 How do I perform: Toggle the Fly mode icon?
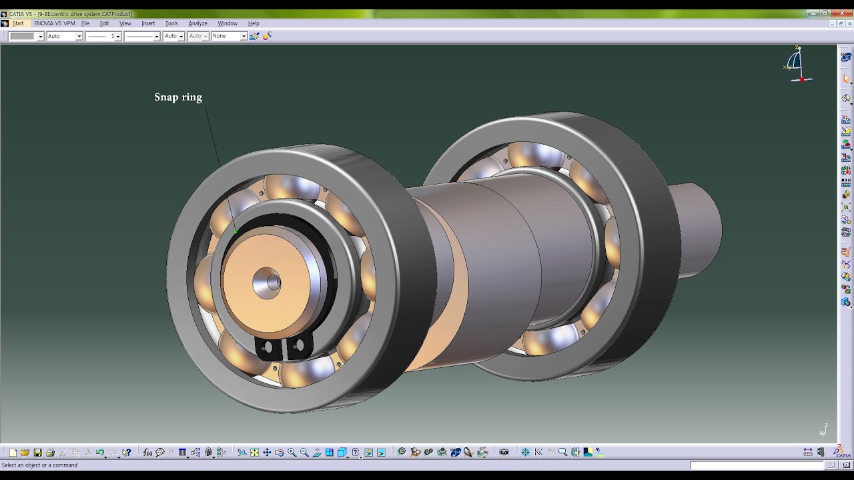[x=242, y=453]
